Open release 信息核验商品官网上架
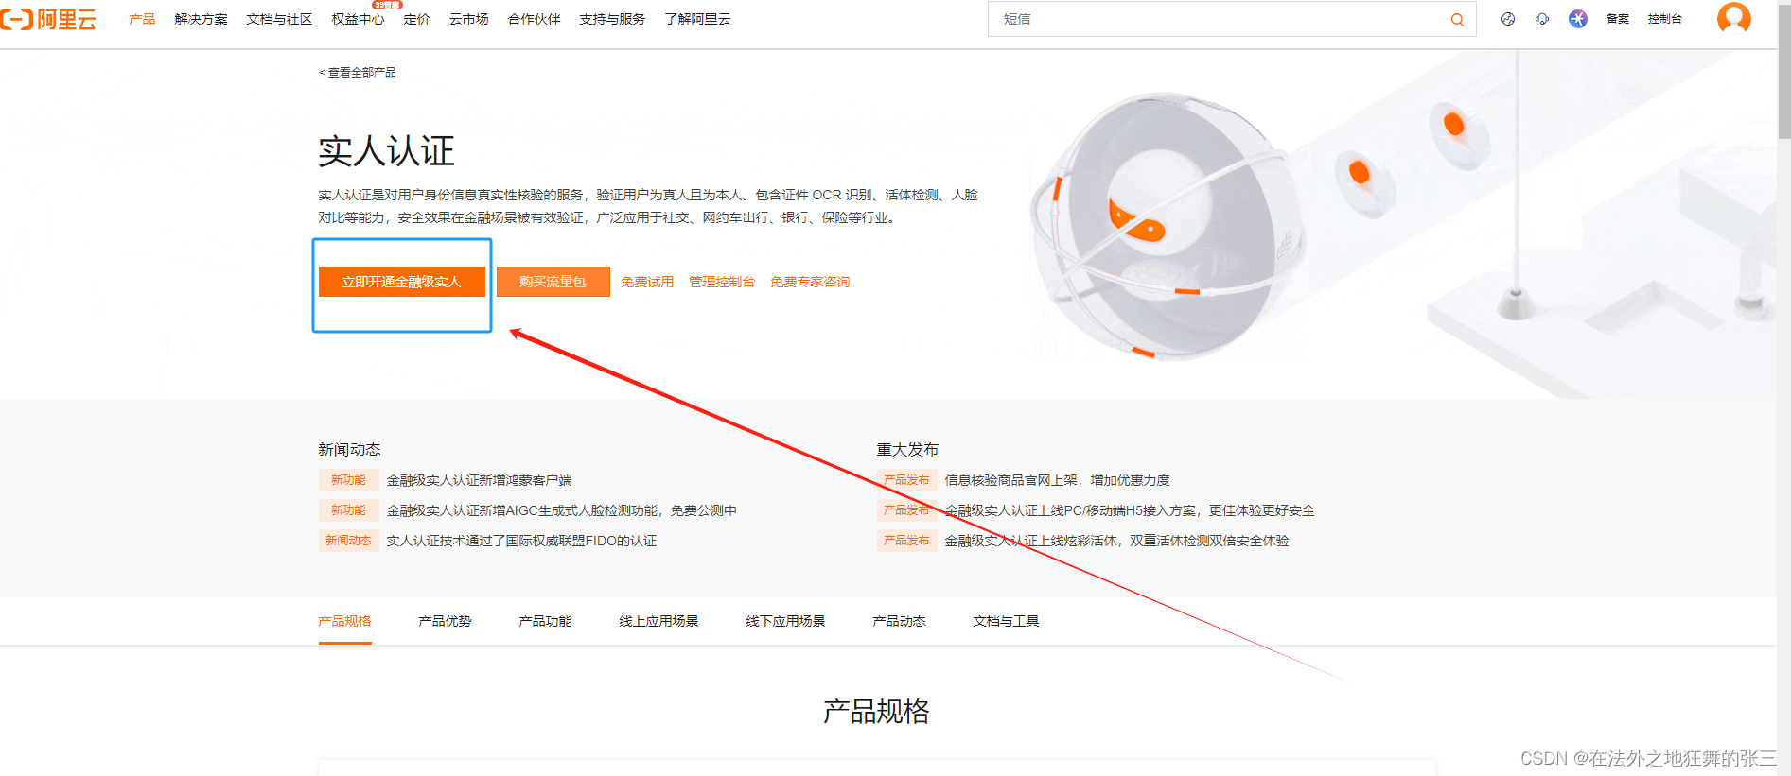 (1057, 480)
